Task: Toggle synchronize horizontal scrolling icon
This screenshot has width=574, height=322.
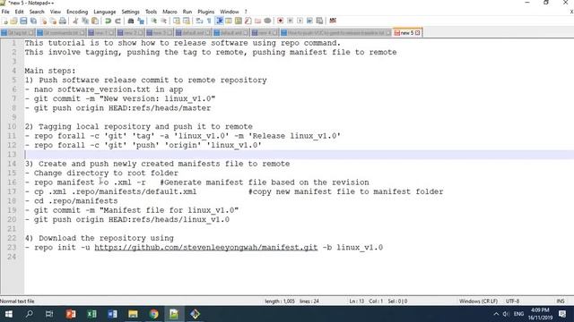Action: pyautogui.click(x=187, y=21)
